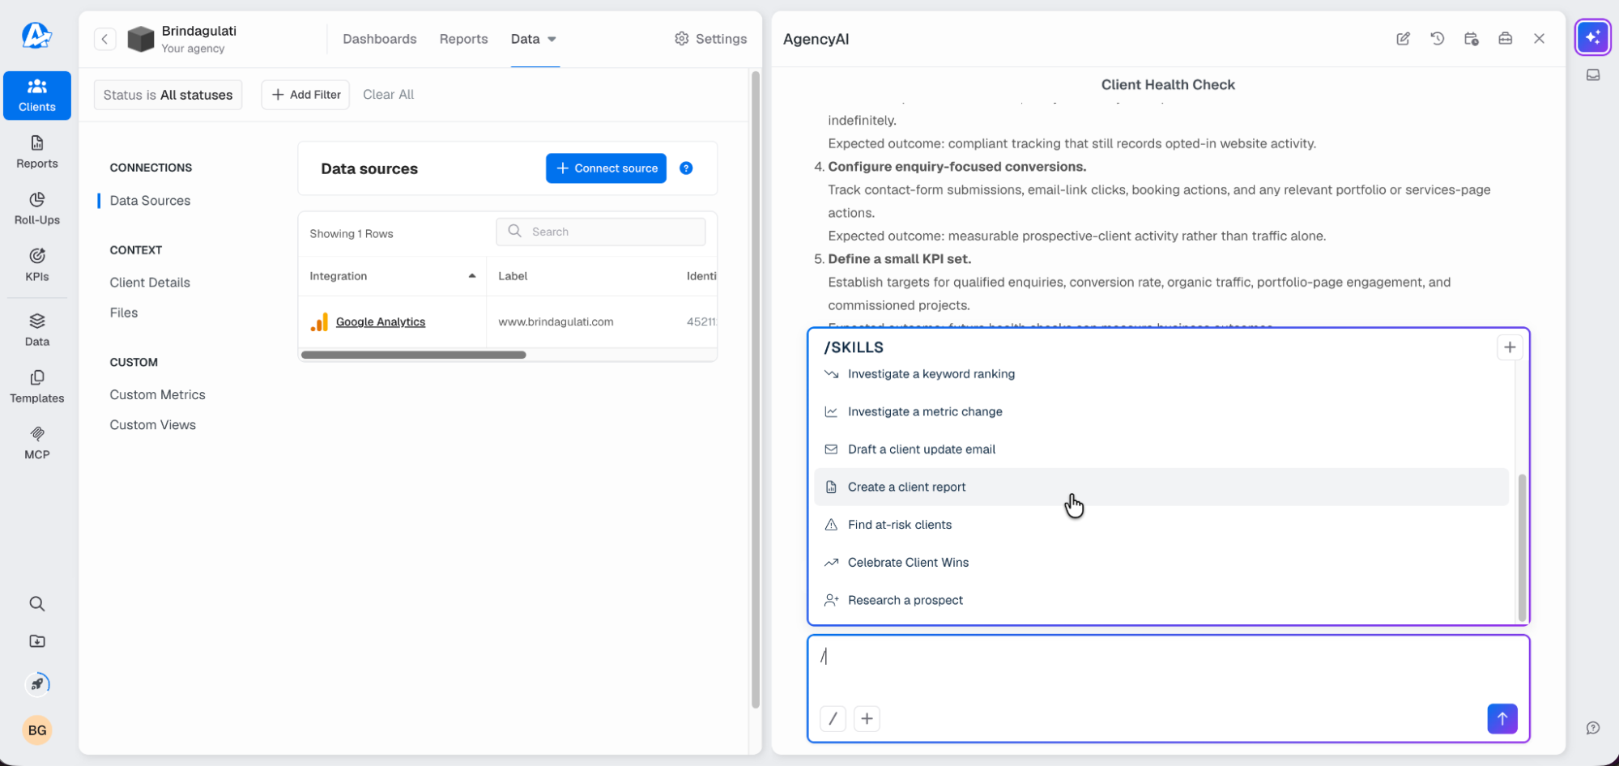Switch to the Dashboards tab

point(379,39)
